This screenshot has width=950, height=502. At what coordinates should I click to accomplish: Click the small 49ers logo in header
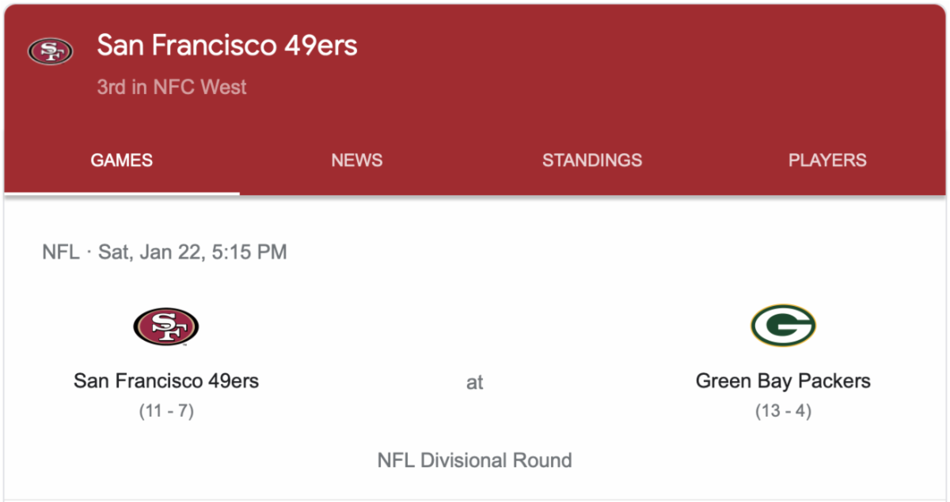[x=50, y=51]
